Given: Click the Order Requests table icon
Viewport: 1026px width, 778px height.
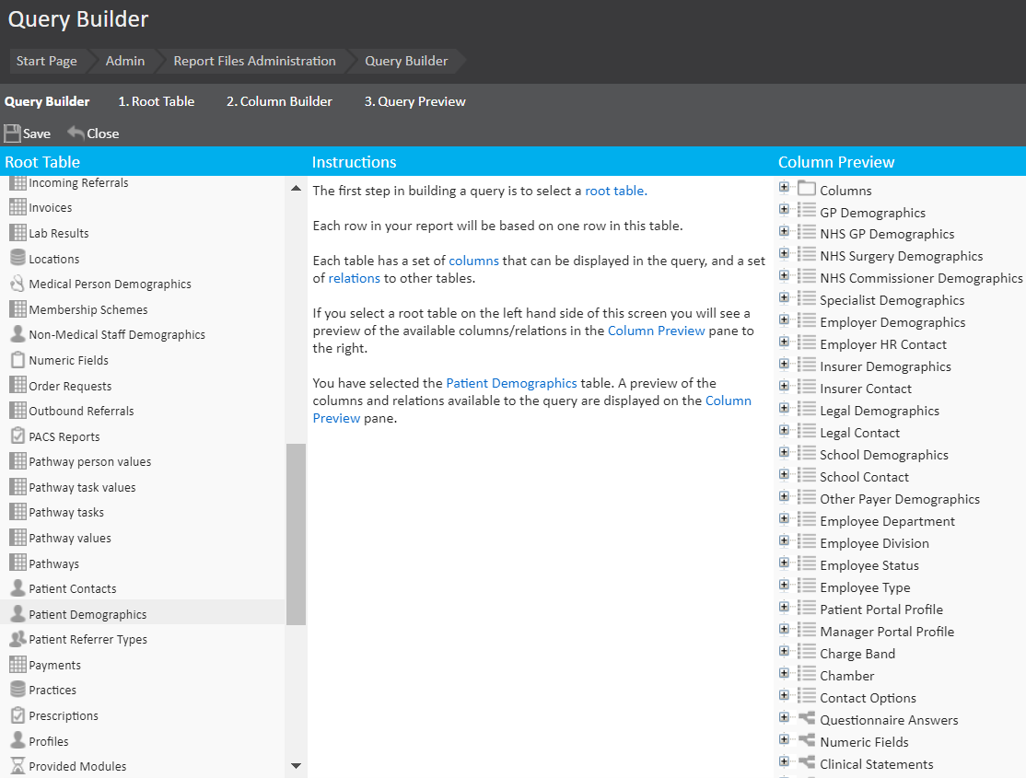Looking at the screenshot, I should [x=17, y=386].
